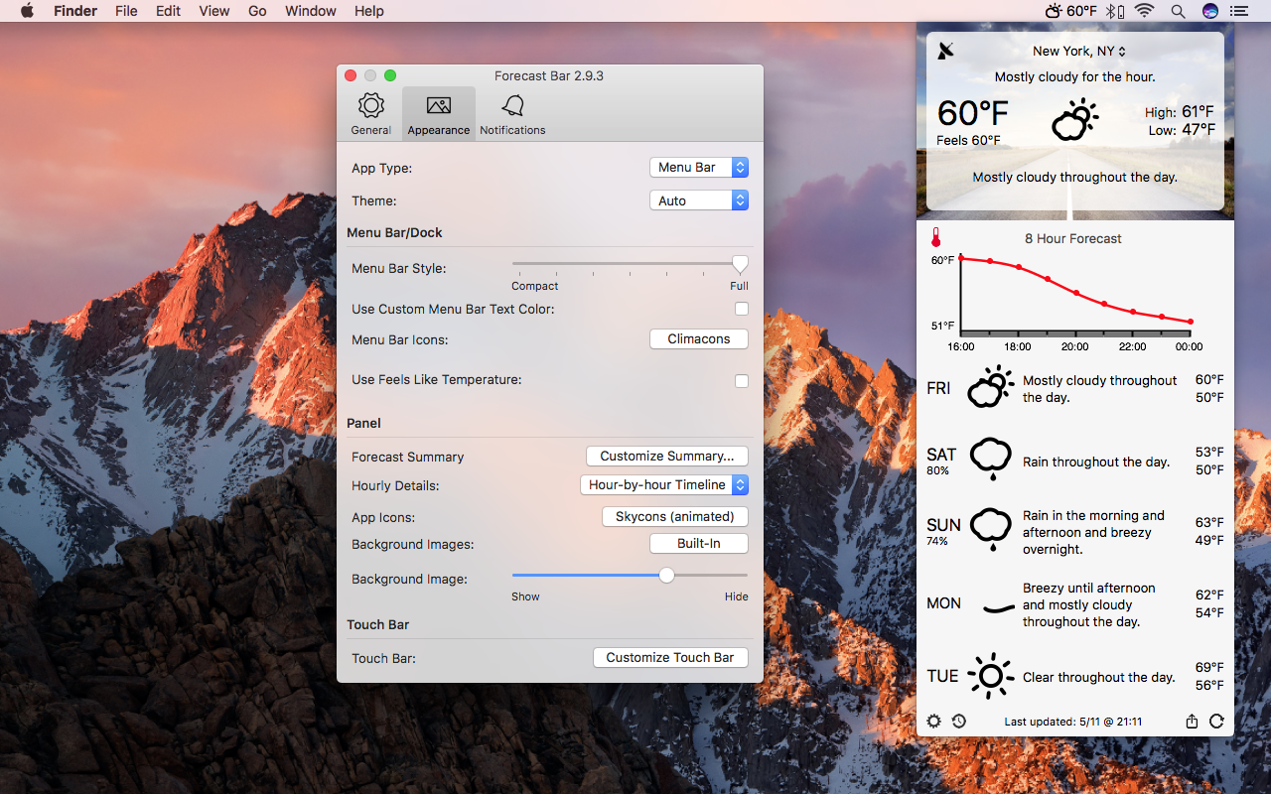Image resolution: width=1271 pixels, height=794 pixels.
Task: Click the Wi-Fi menu bar icon
Action: point(1145,11)
